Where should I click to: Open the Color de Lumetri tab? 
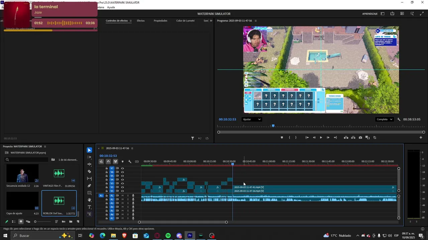coord(185,21)
